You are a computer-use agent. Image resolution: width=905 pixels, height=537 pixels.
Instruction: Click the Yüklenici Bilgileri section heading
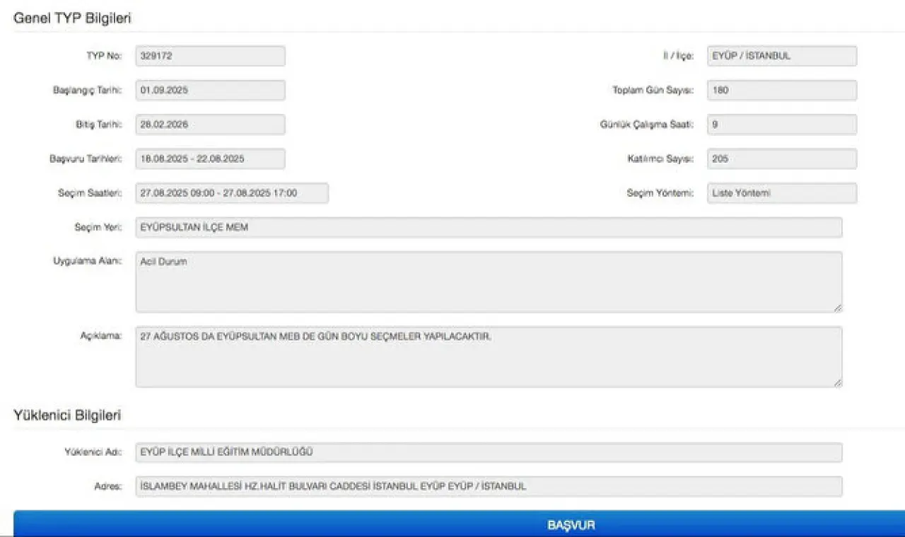pos(67,415)
